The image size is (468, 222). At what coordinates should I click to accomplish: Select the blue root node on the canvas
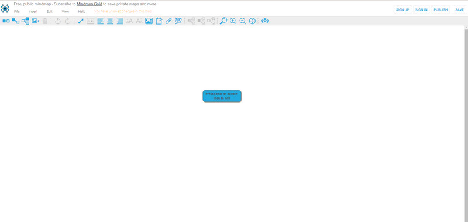pyautogui.click(x=222, y=96)
